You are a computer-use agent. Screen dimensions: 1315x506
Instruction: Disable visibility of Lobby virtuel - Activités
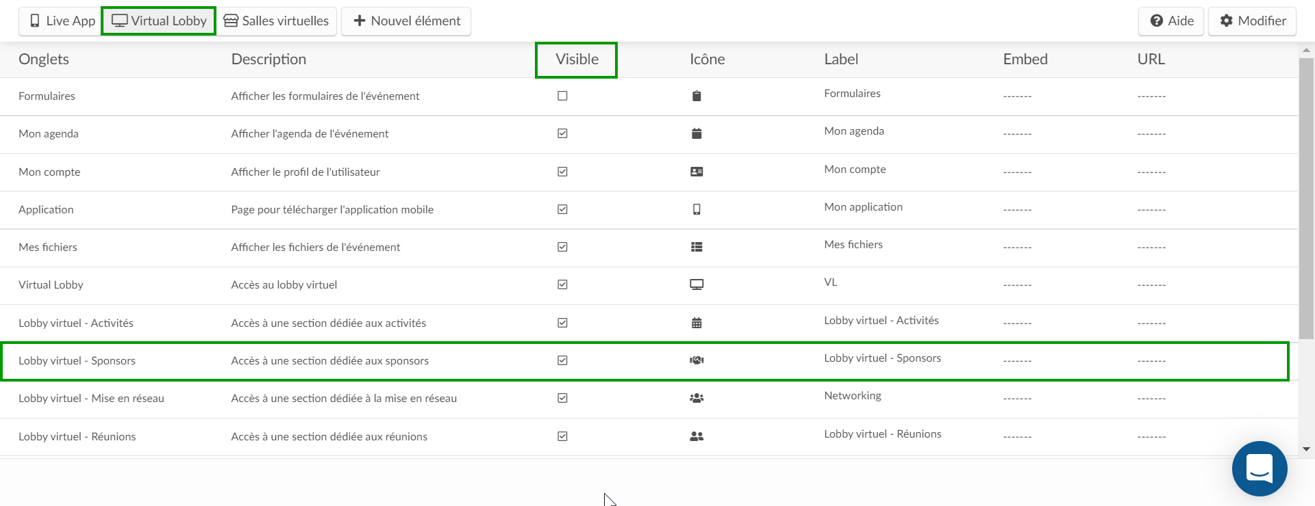click(x=562, y=323)
